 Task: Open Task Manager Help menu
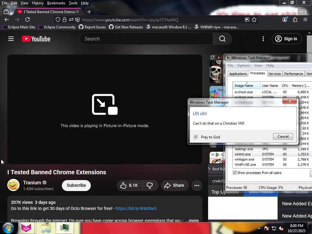[x=270, y=66]
